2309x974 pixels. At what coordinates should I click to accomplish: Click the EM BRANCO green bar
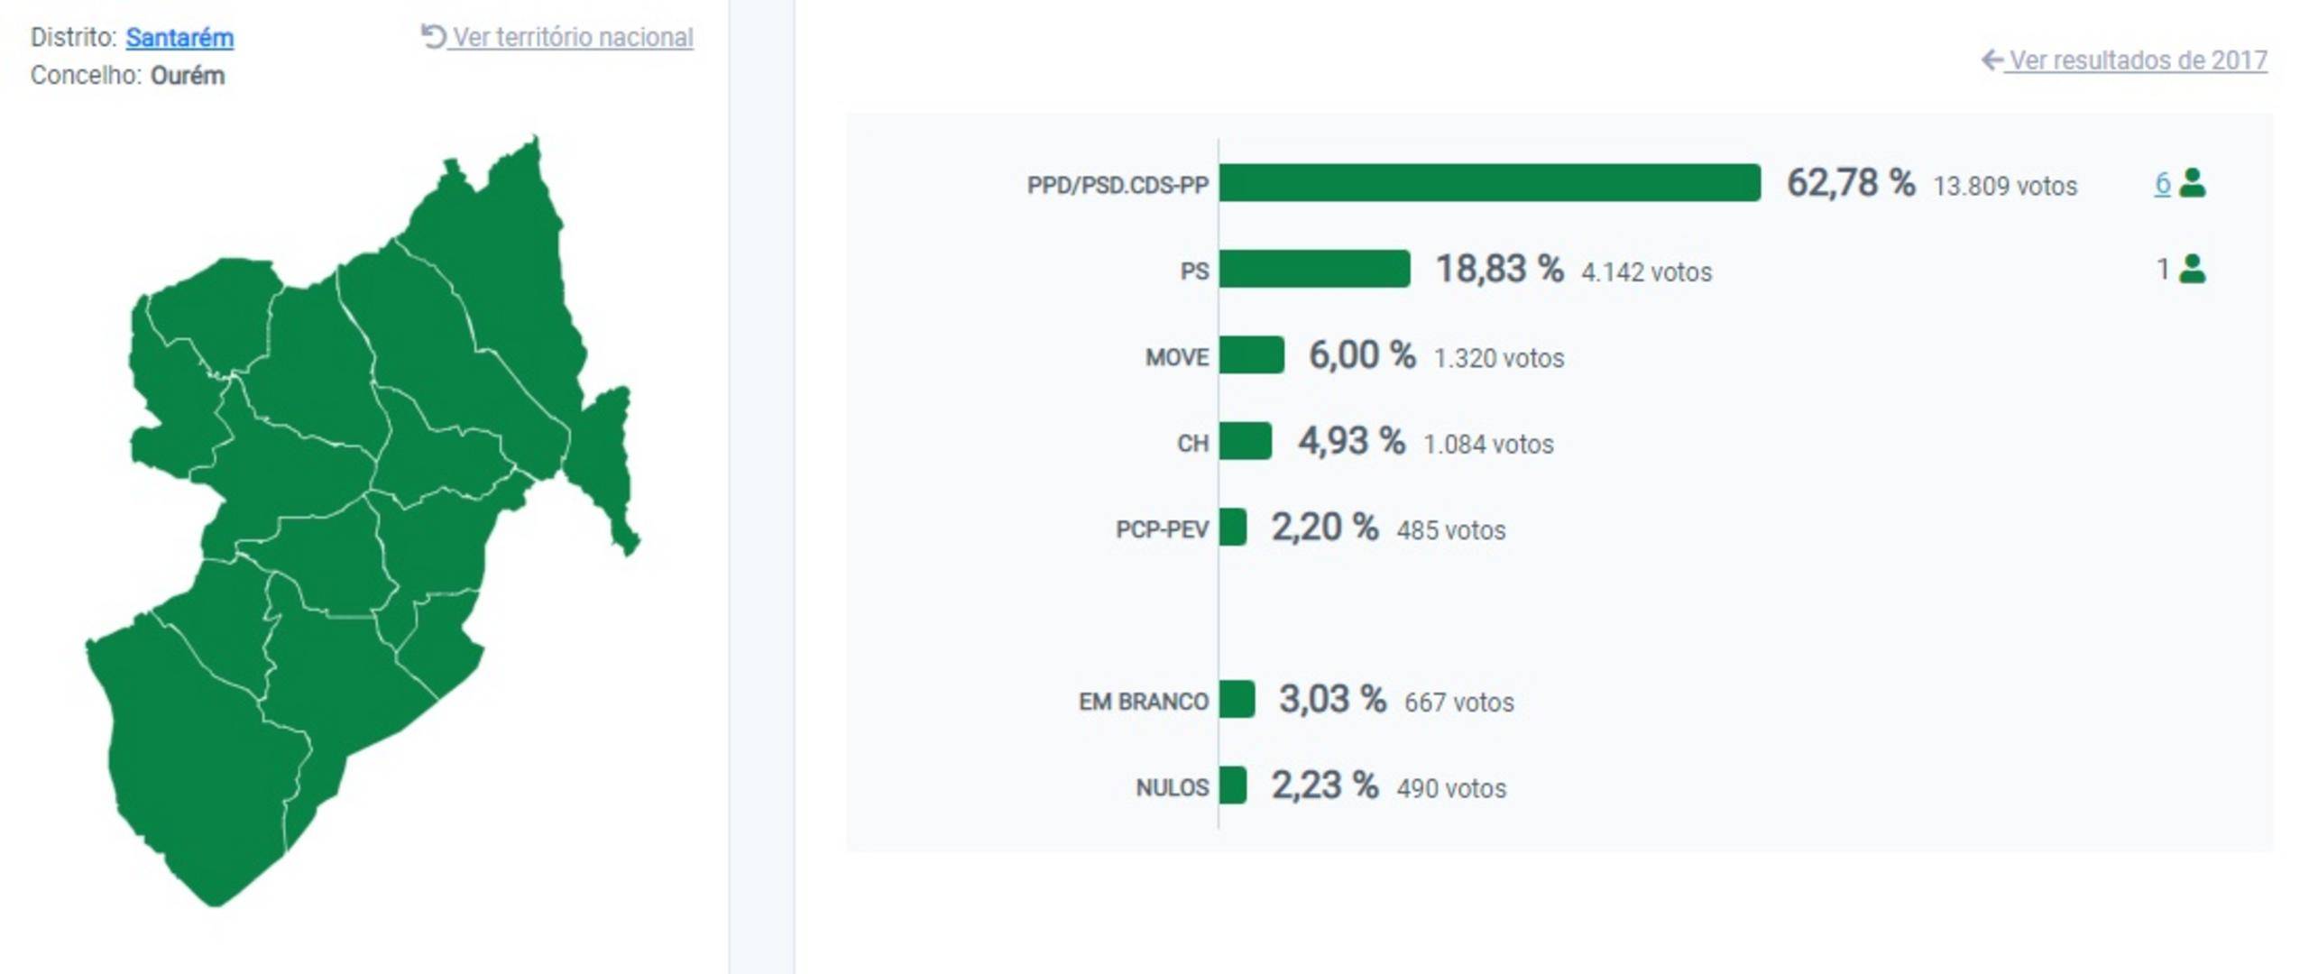(1237, 700)
